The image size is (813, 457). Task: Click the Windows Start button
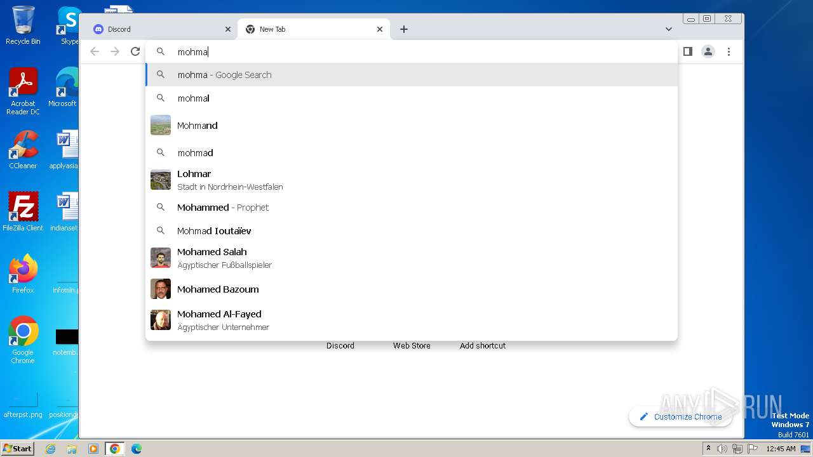tap(17, 448)
